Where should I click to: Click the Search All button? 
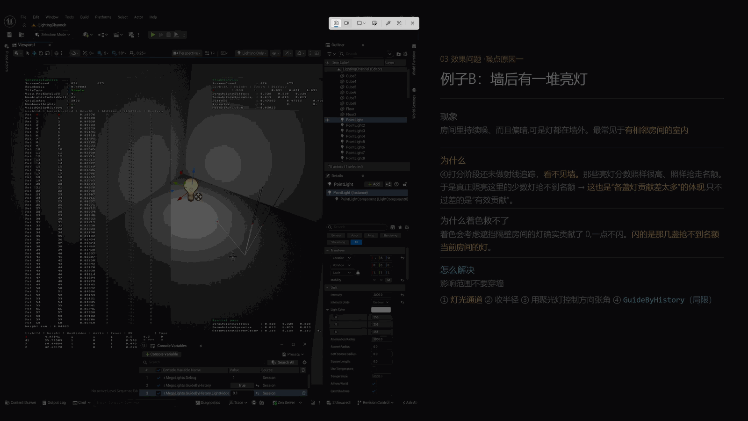coord(283,362)
